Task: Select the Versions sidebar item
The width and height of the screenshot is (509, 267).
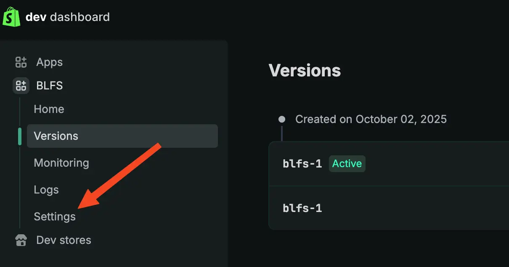Action: (x=56, y=136)
